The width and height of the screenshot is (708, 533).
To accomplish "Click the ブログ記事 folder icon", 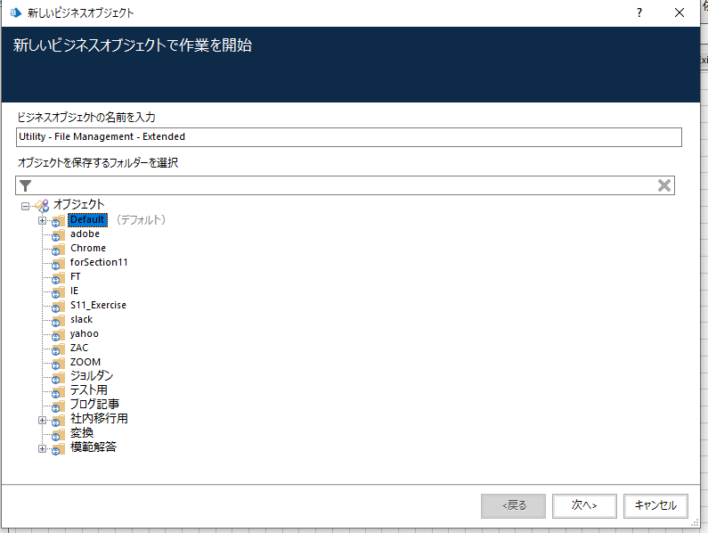I will coord(58,406).
